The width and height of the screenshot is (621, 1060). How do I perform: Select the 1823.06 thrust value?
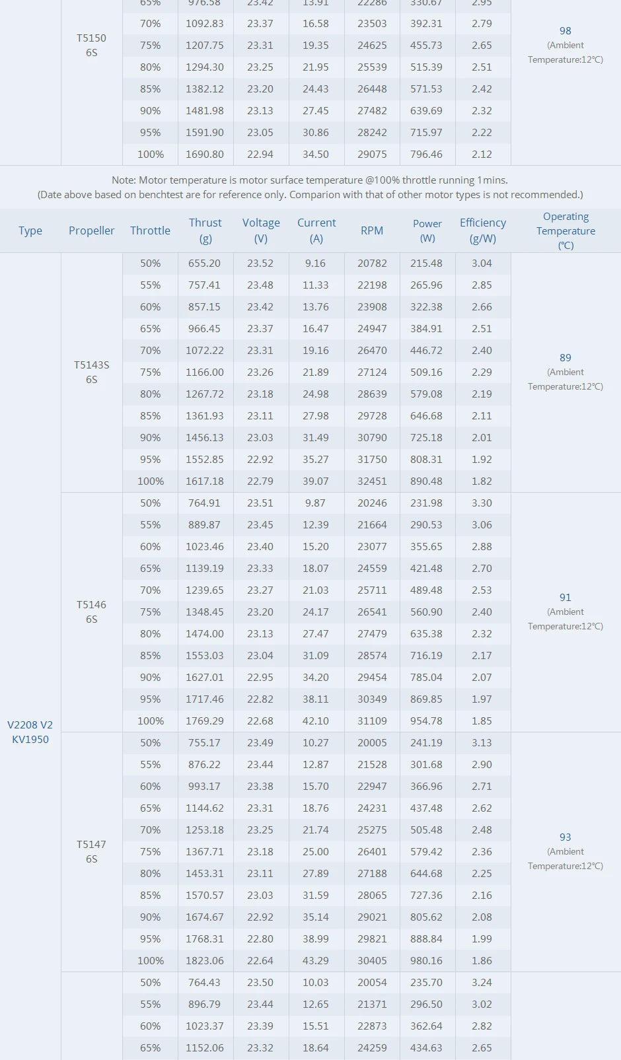(x=205, y=960)
